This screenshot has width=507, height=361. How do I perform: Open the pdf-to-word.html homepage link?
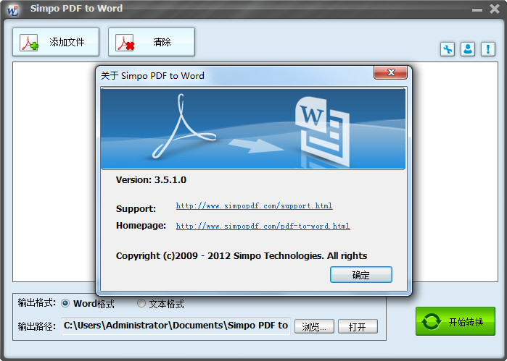[263, 226]
